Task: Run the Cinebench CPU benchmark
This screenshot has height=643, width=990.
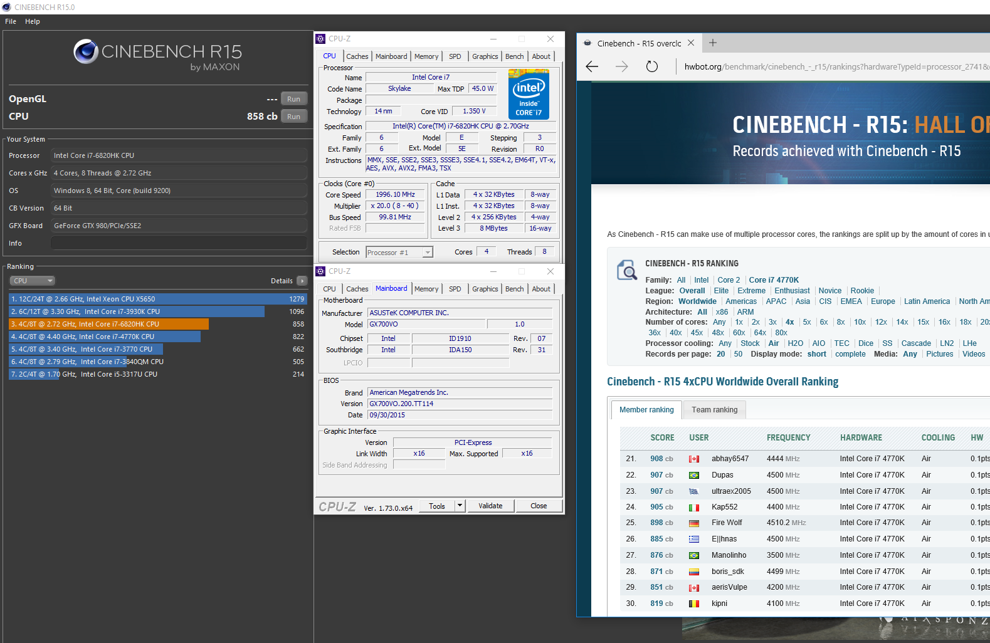Action: pyautogui.click(x=293, y=117)
